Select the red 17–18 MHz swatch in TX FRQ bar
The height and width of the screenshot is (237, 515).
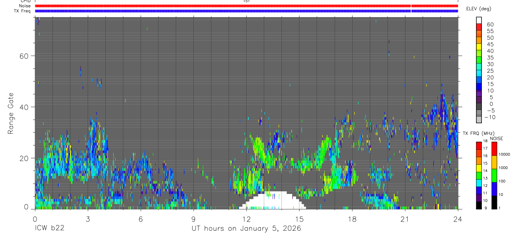(x=478, y=145)
